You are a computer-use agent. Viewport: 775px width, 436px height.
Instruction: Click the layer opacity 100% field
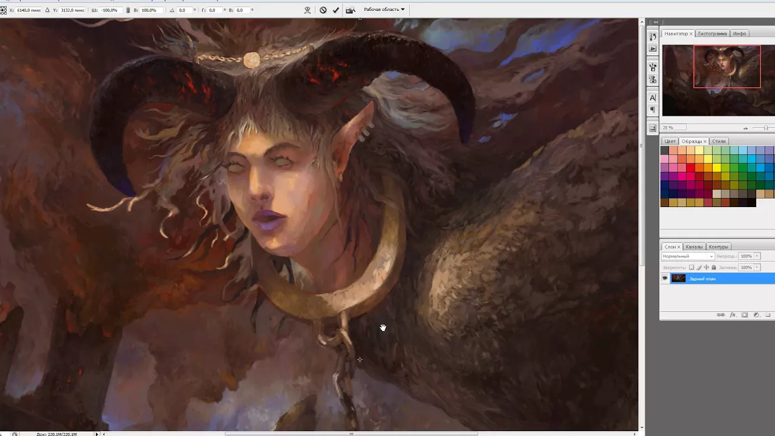point(747,256)
